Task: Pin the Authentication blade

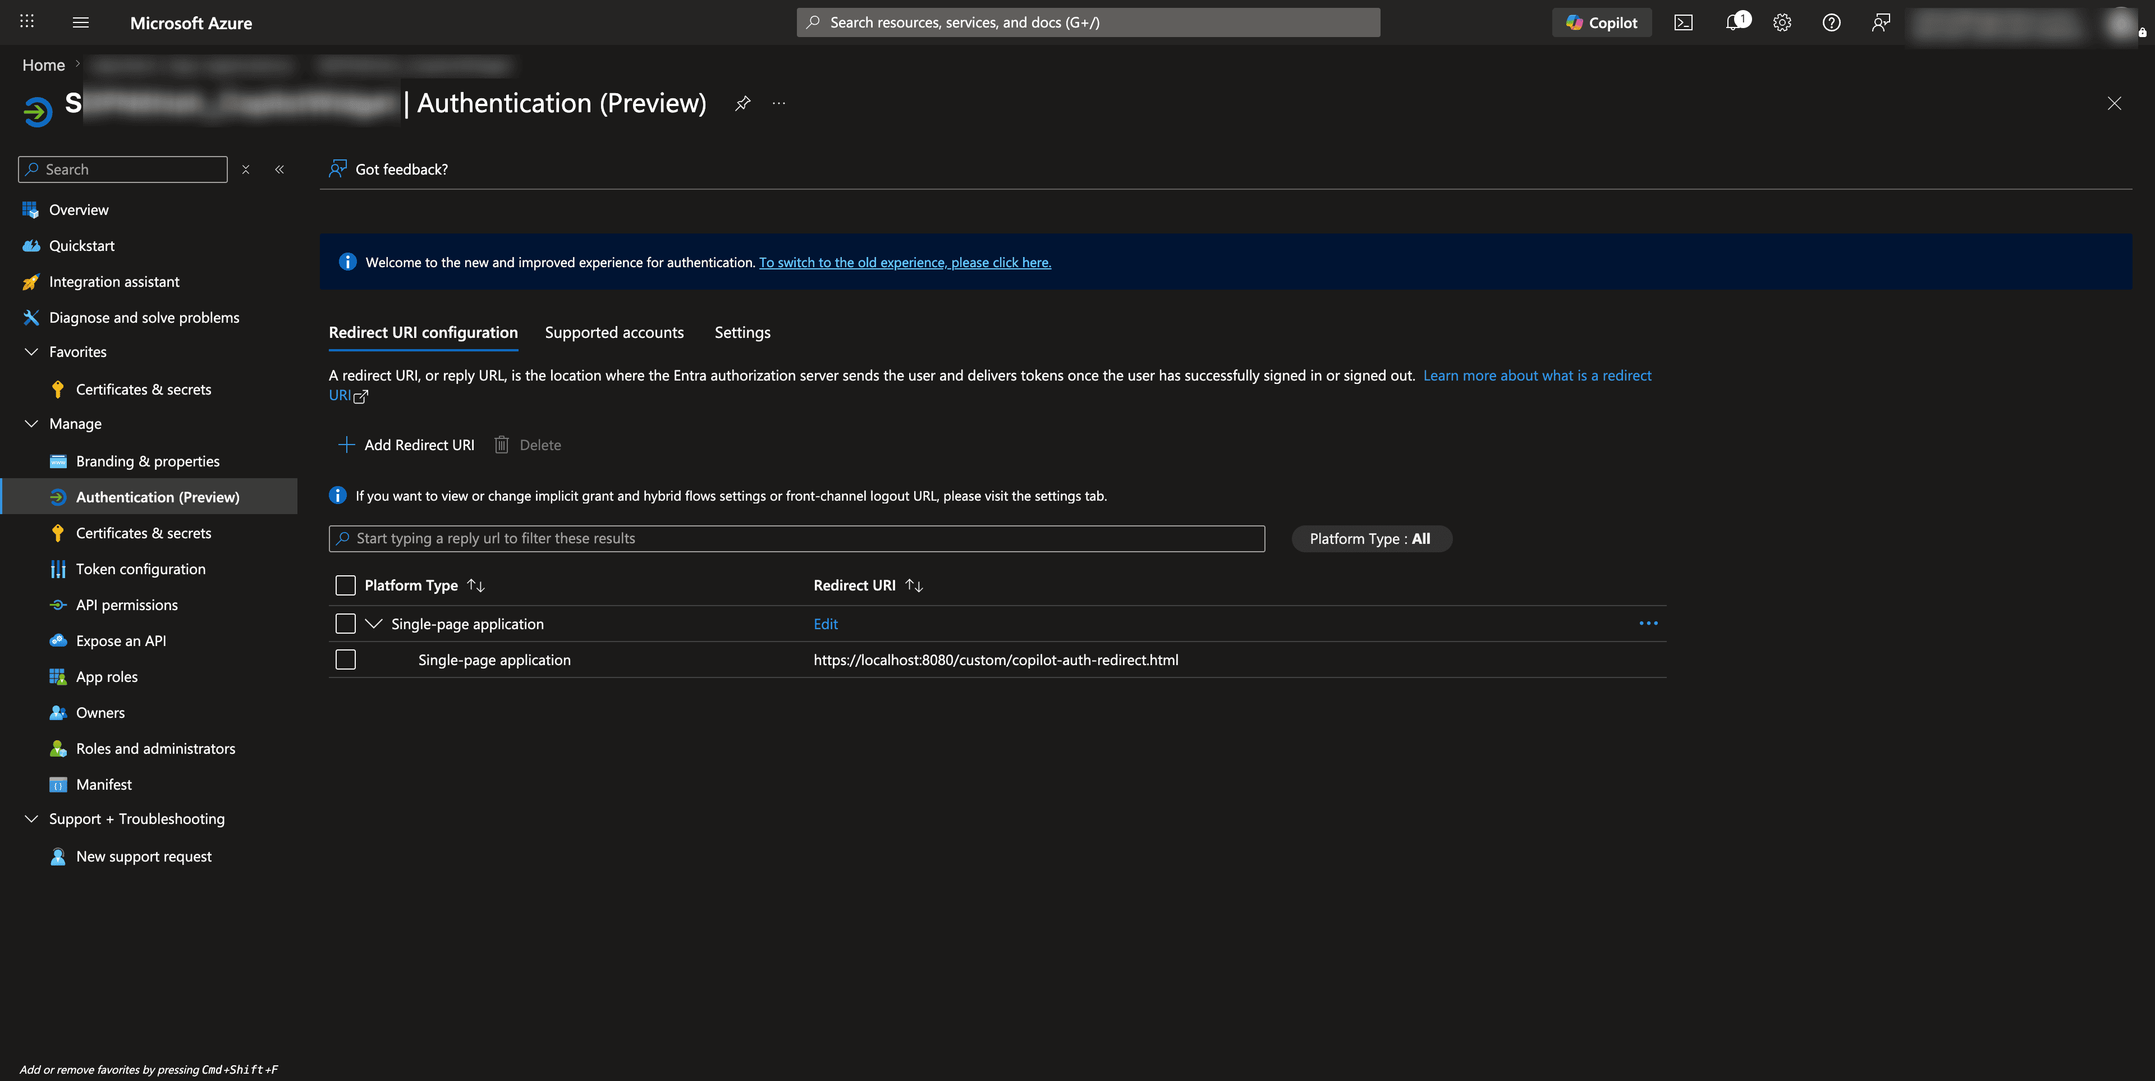Action: 742,103
